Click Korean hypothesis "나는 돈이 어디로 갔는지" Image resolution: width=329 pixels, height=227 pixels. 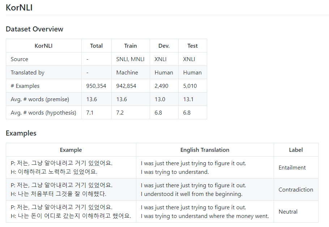pos(71,216)
